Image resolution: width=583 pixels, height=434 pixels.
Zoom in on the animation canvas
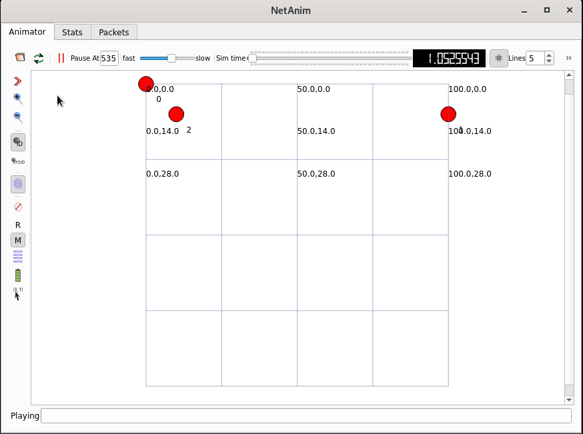pos(17,99)
